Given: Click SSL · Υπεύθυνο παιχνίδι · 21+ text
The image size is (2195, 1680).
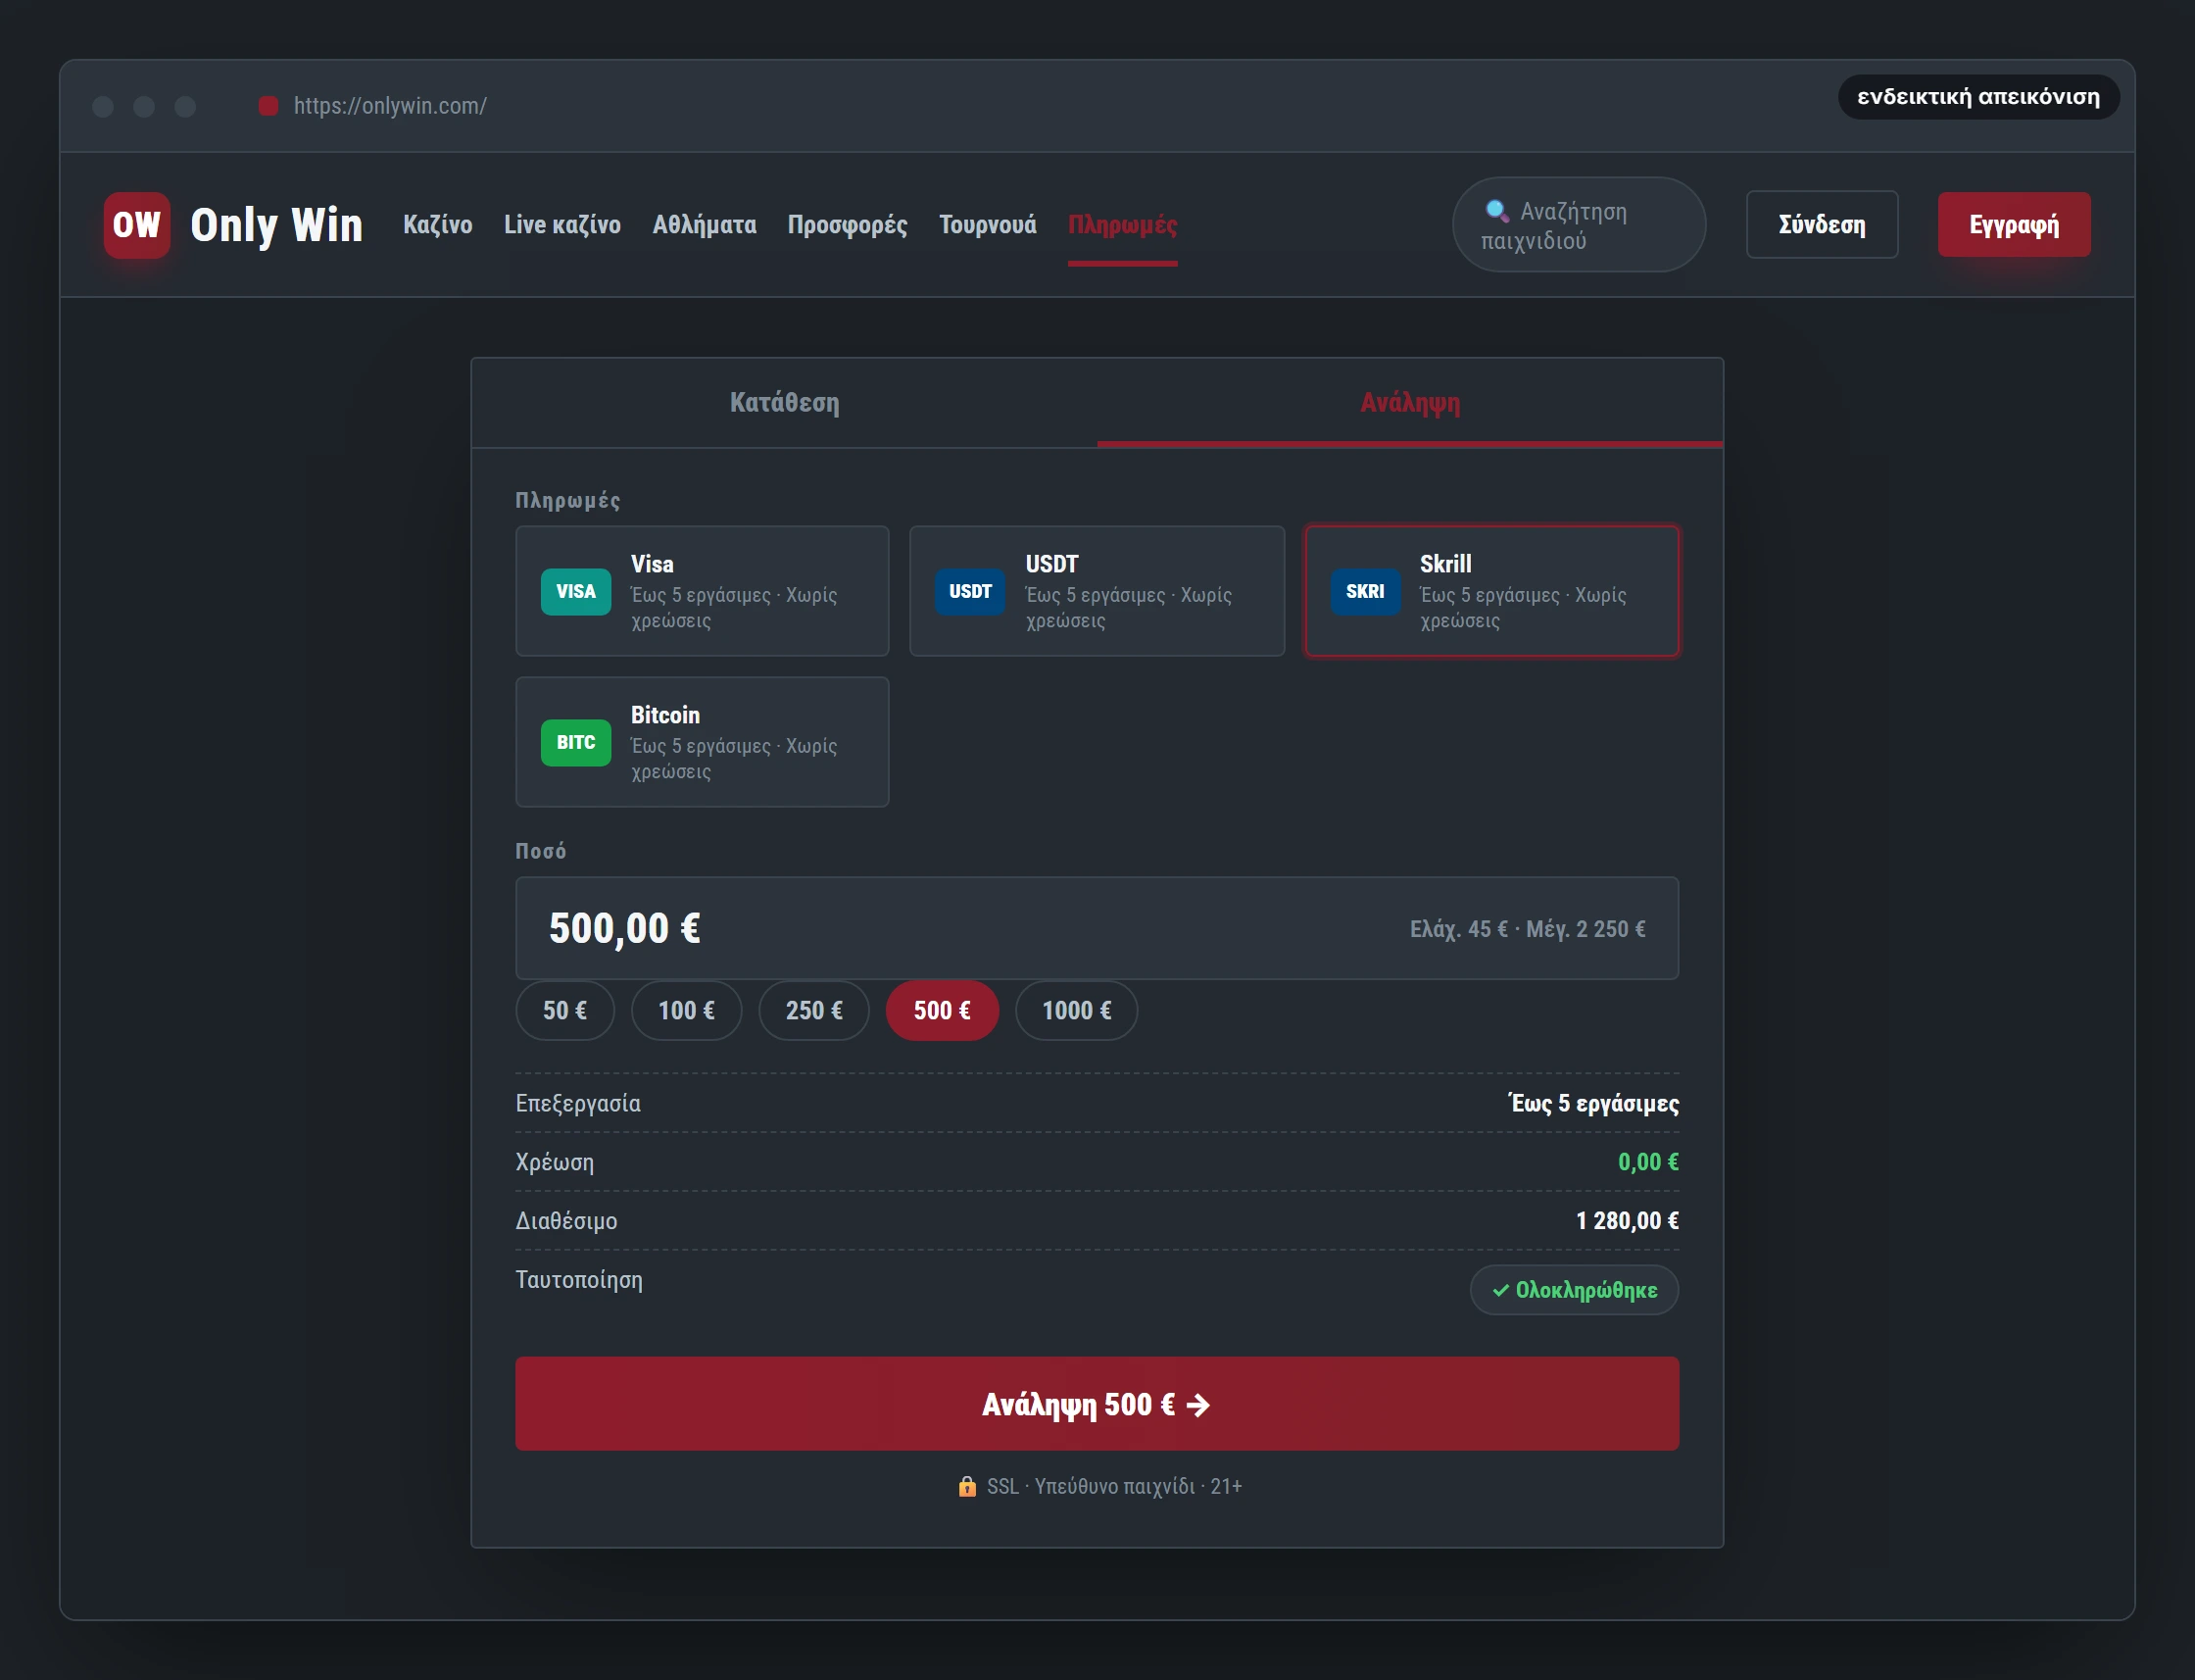Looking at the screenshot, I should point(1113,1486).
